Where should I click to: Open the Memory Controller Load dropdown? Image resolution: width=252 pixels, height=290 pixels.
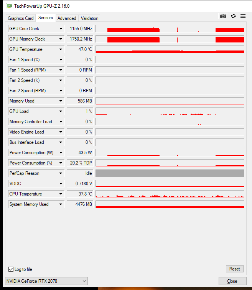(61, 122)
